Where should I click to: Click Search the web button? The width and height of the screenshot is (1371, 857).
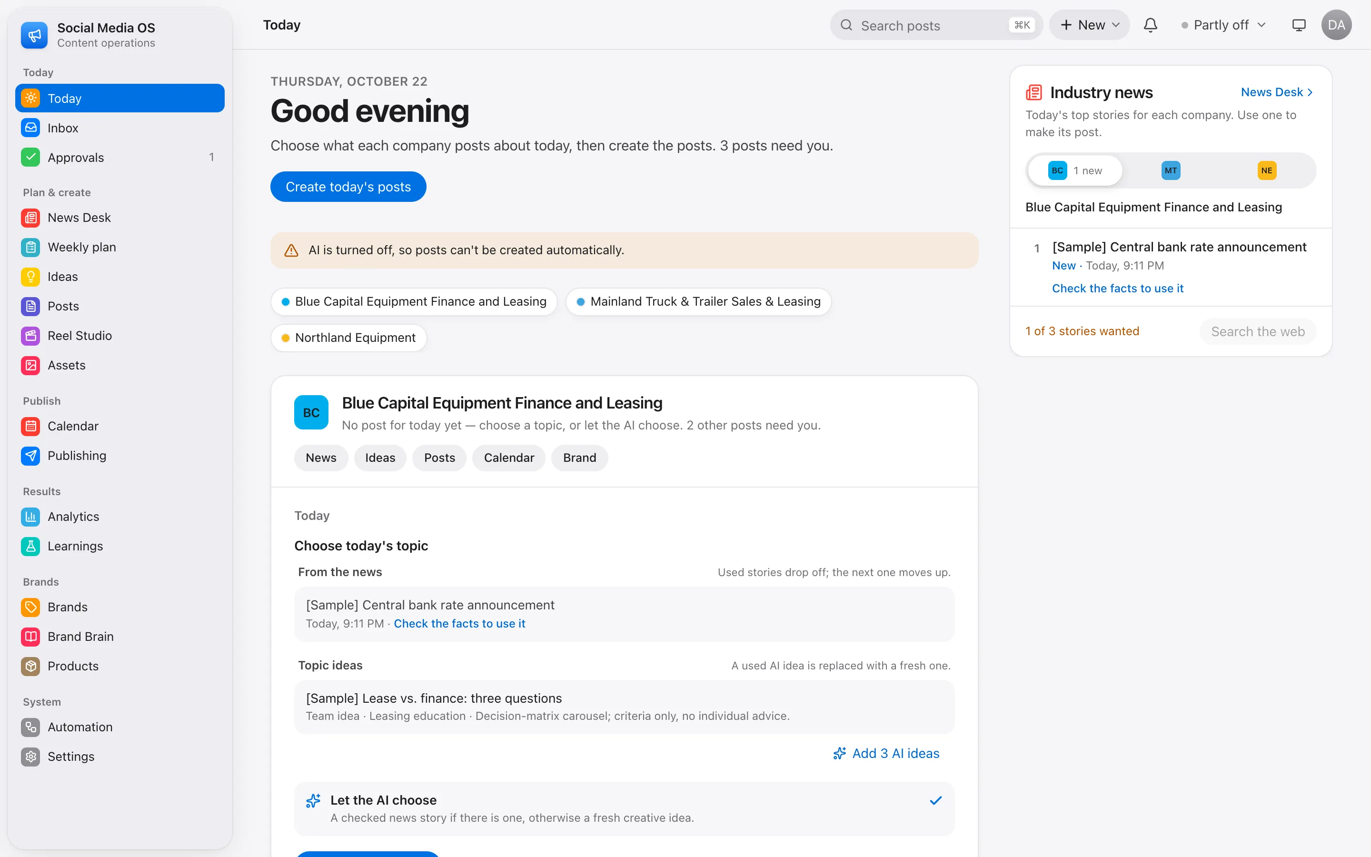pos(1258,331)
